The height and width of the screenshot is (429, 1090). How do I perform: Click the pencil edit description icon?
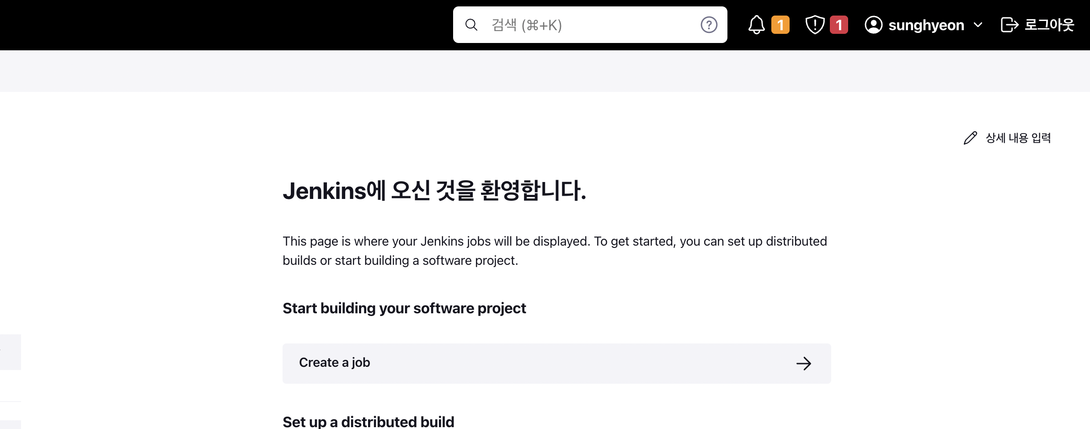[x=970, y=138]
